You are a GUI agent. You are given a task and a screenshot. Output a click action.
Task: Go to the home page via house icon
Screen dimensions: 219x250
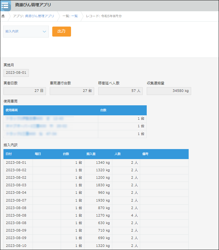3,16
